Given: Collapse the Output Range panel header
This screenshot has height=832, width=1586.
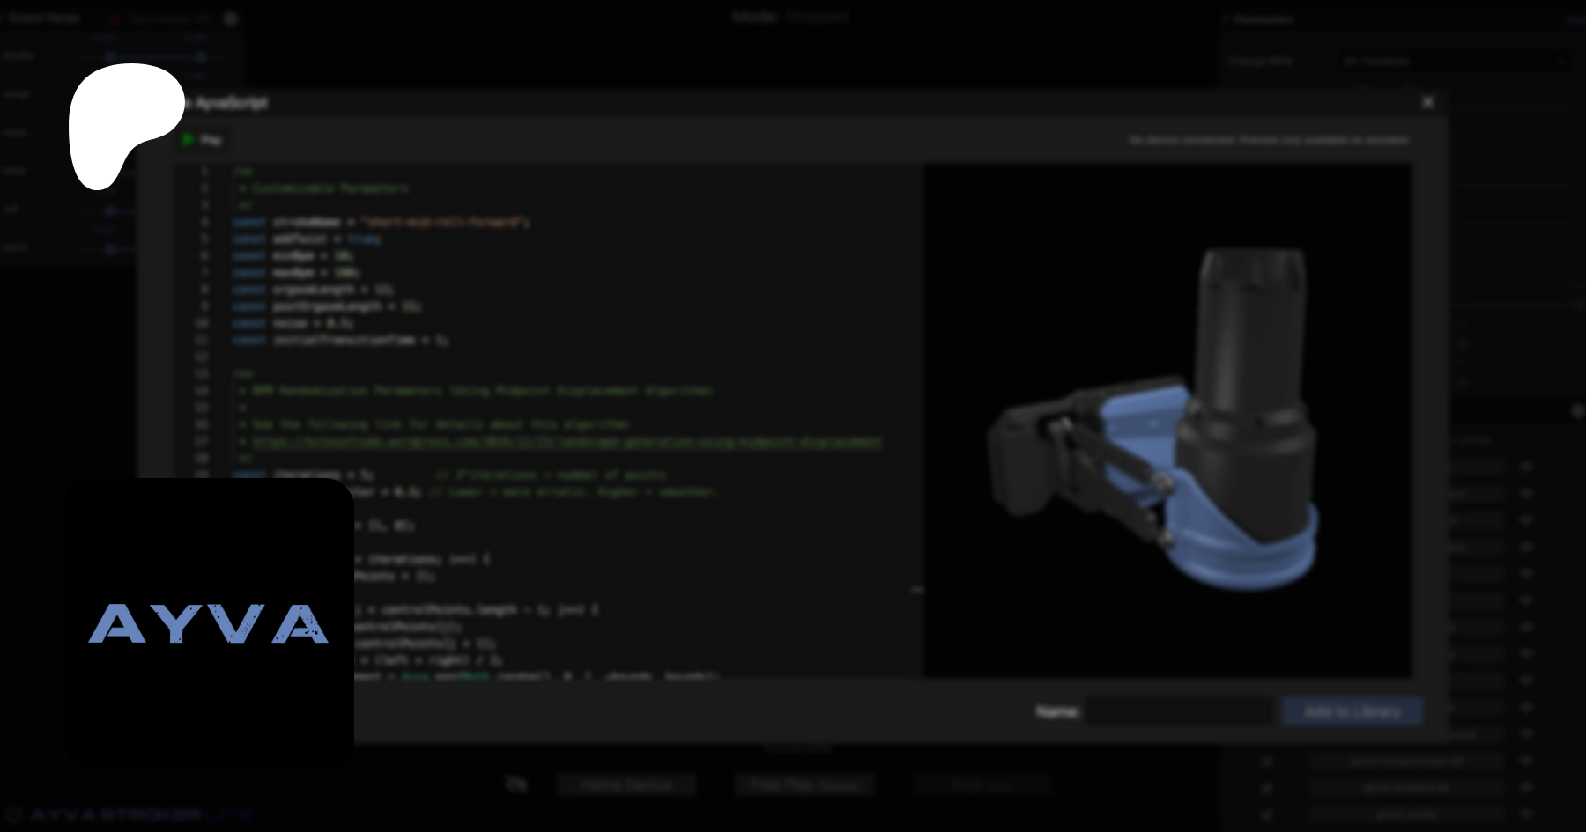Looking at the screenshot, I should click(x=44, y=18).
